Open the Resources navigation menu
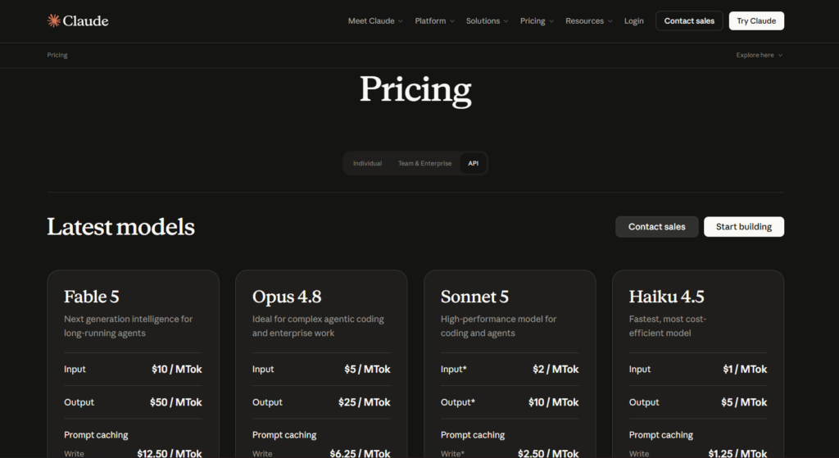 coord(588,20)
